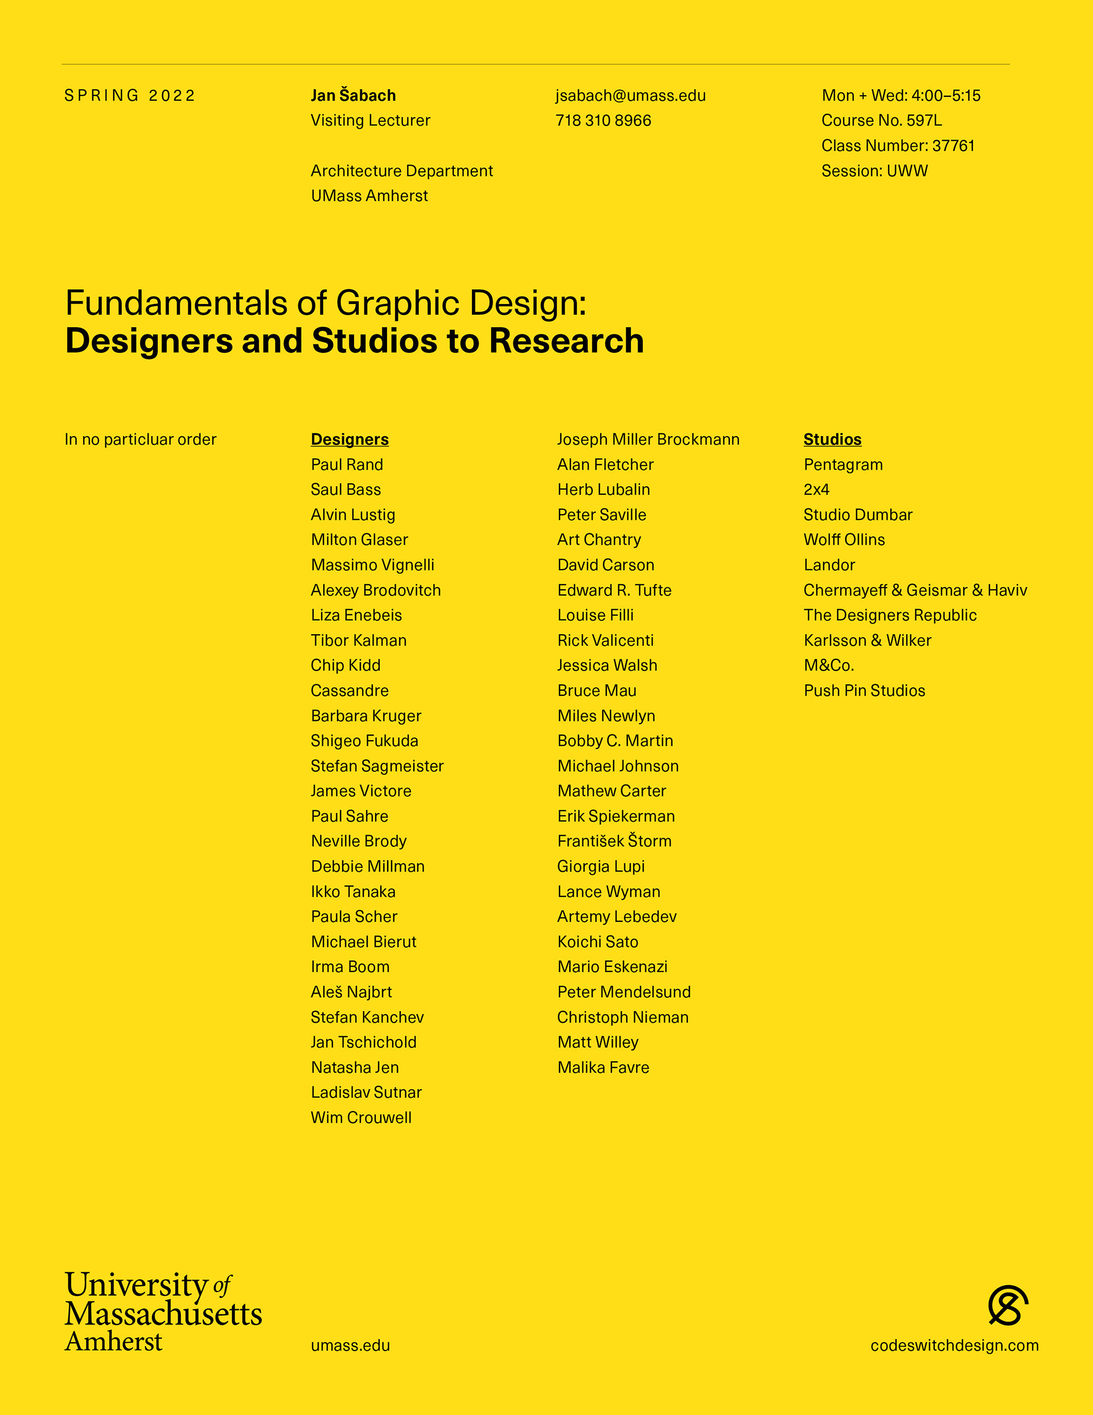The height and width of the screenshot is (1415, 1093).
Task: Click the name Erik Spiekerman
Action: tap(616, 817)
